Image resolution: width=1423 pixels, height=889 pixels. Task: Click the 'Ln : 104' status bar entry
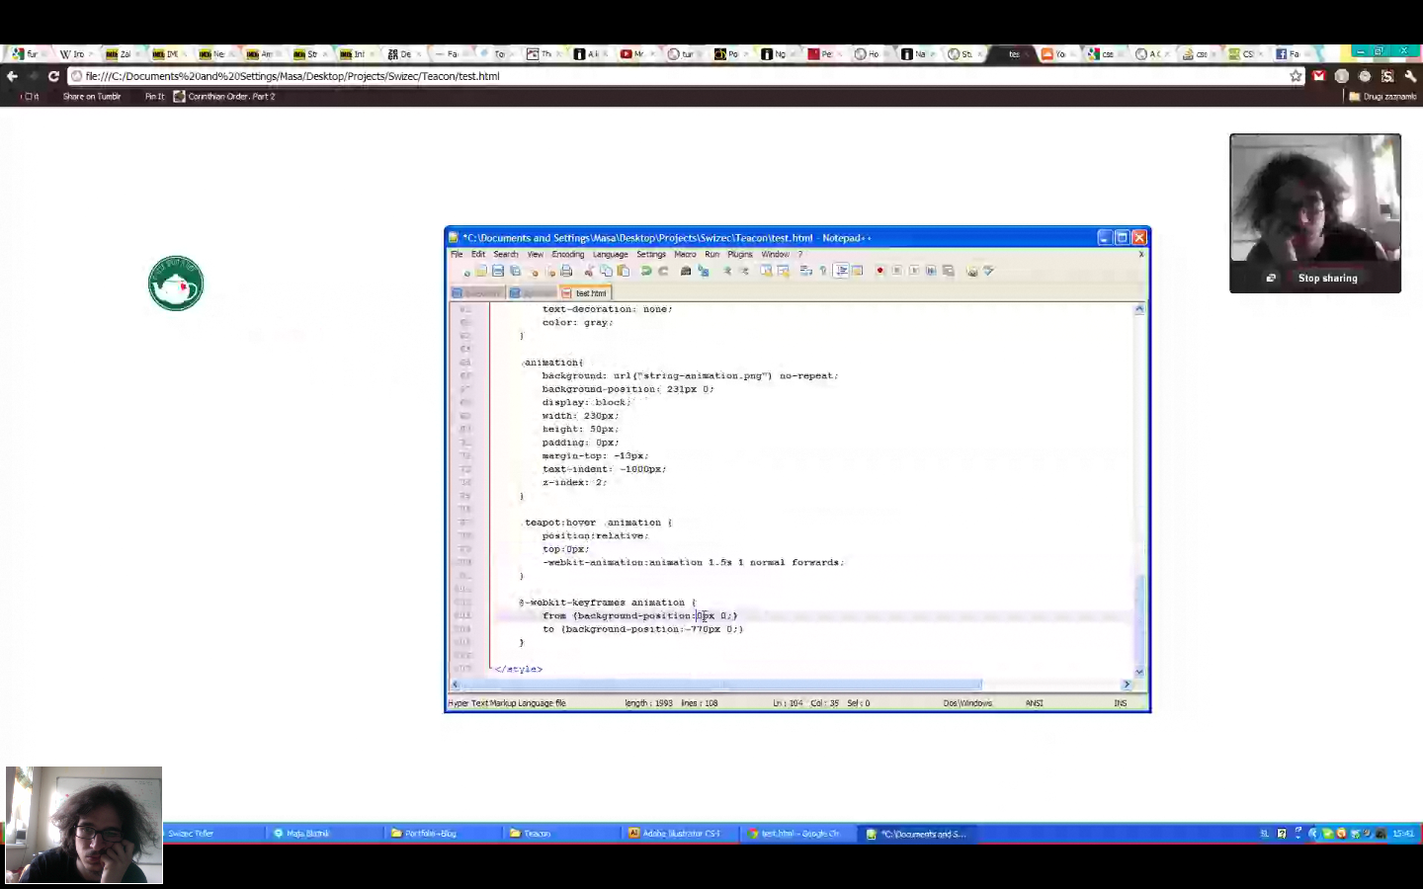tap(788, 703)
